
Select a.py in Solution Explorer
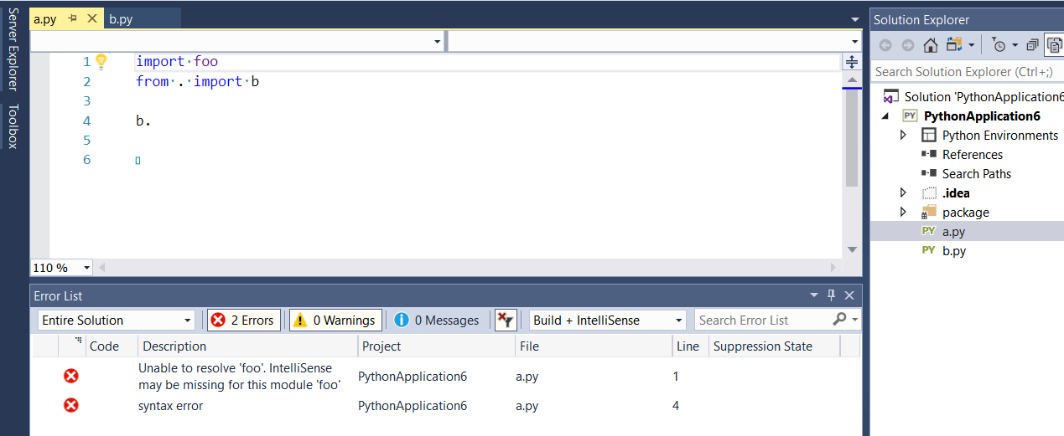click(x=953, y=231)
